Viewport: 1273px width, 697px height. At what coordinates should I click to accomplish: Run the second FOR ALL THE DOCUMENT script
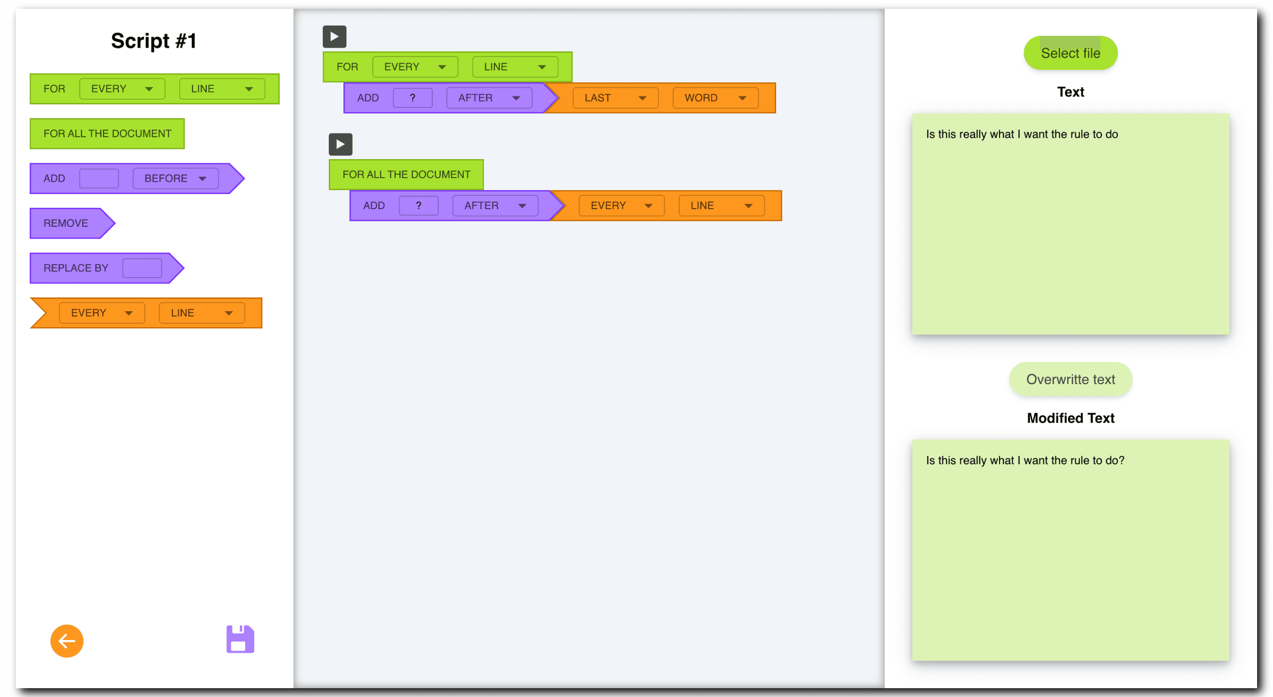[x=340, y=144]
